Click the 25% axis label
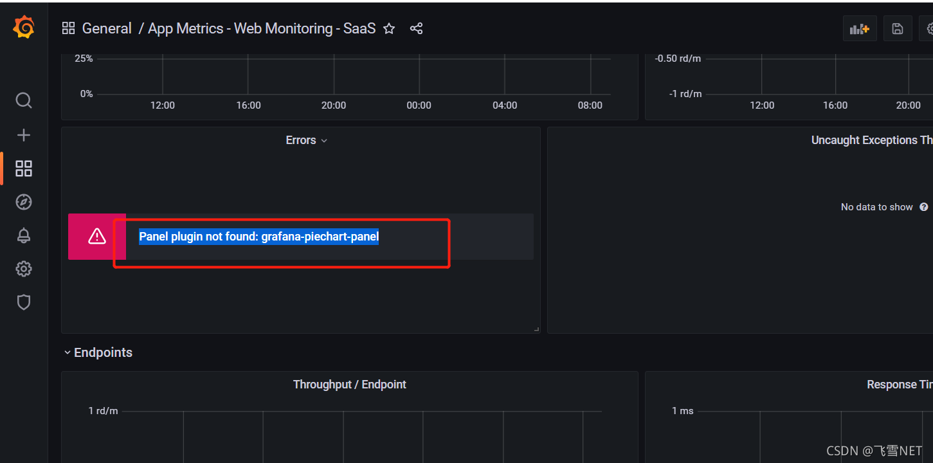 84,59
